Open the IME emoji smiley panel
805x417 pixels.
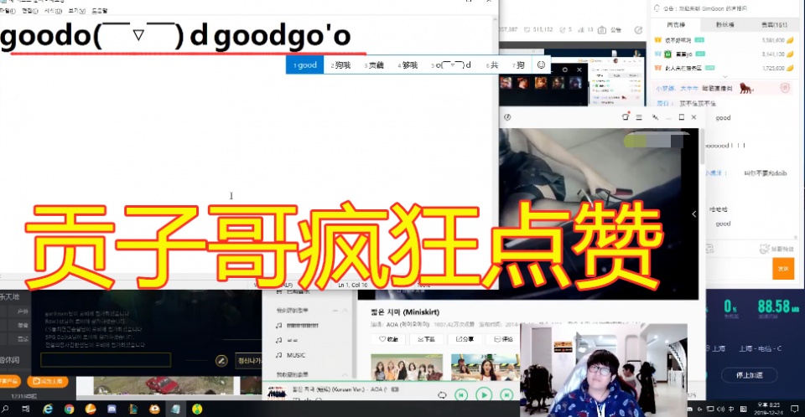pos(541,64)
